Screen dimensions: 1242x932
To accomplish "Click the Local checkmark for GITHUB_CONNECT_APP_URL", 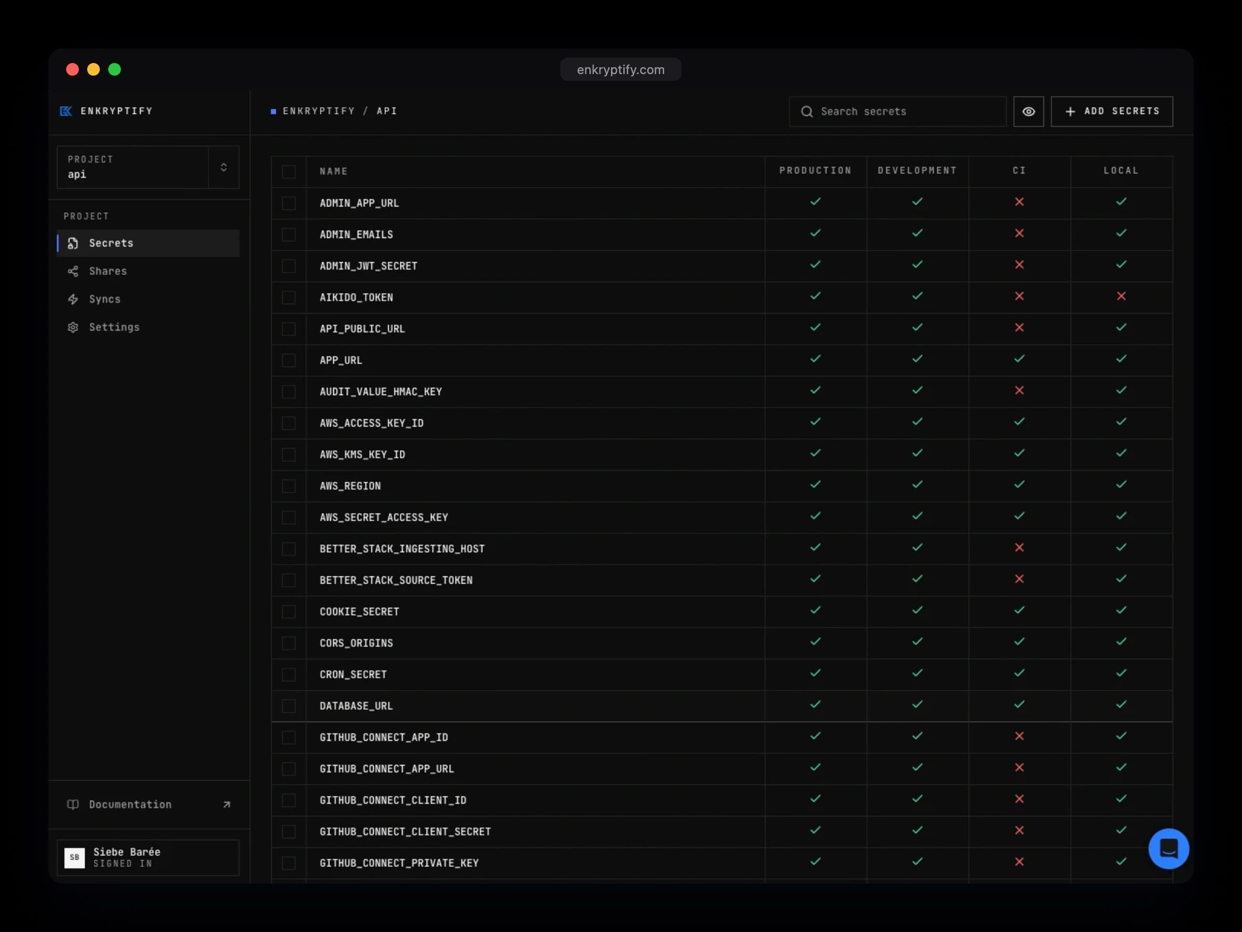I will pyautogui.click(x=1121, y=768).
